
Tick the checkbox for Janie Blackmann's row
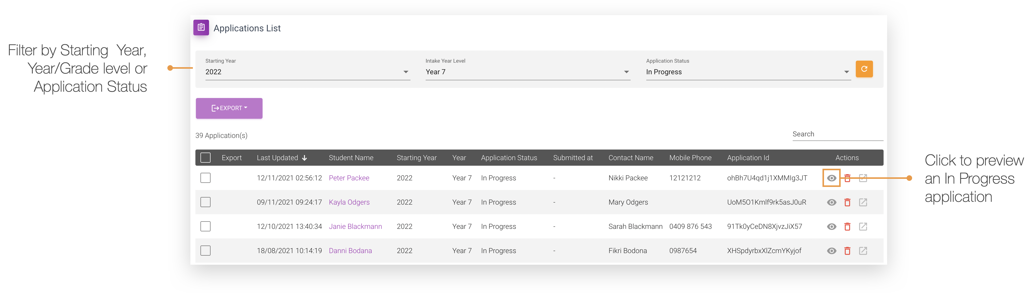click(x=205, y=226)
